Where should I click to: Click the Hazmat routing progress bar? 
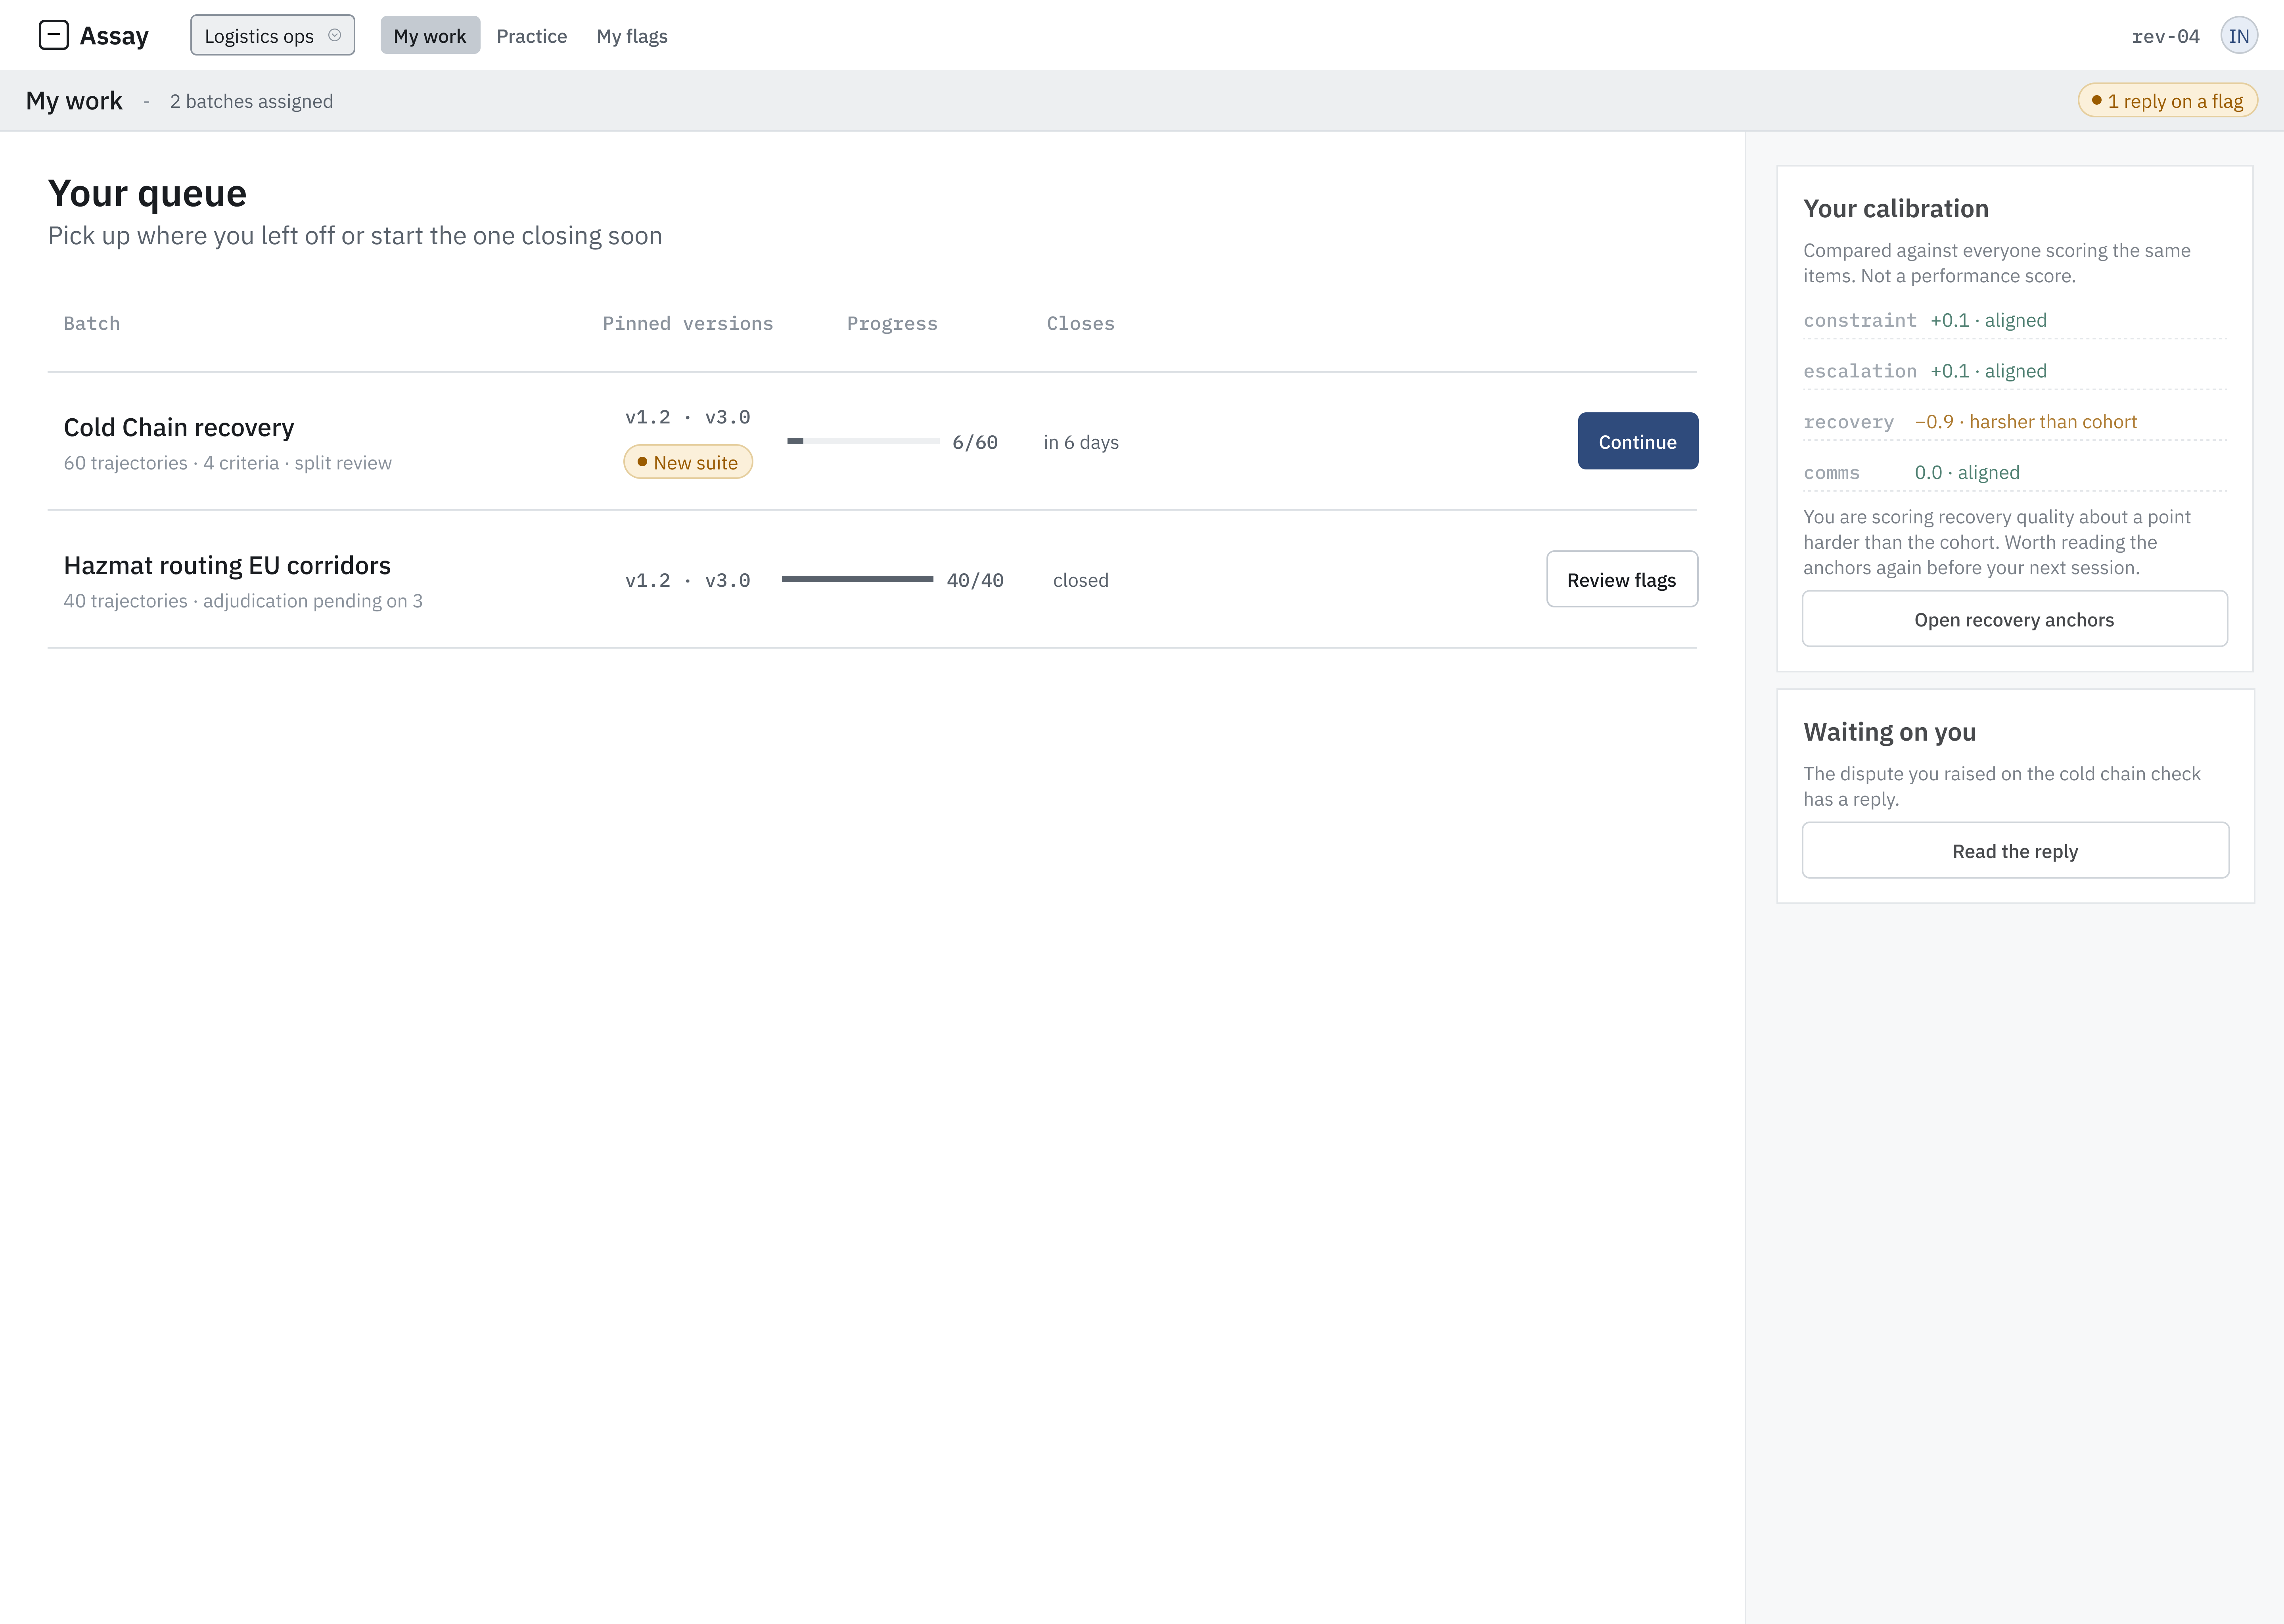[x=858, y=579]
